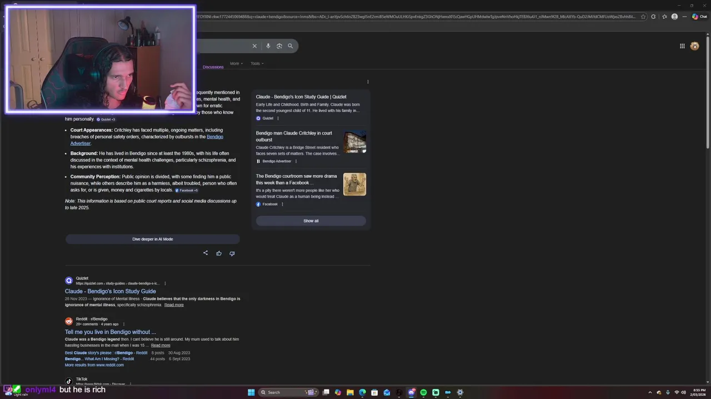Click Read more under Quizlet result
Image resolution: width=711 pixels, height=399 pixels.
click(x=174, y=305)
